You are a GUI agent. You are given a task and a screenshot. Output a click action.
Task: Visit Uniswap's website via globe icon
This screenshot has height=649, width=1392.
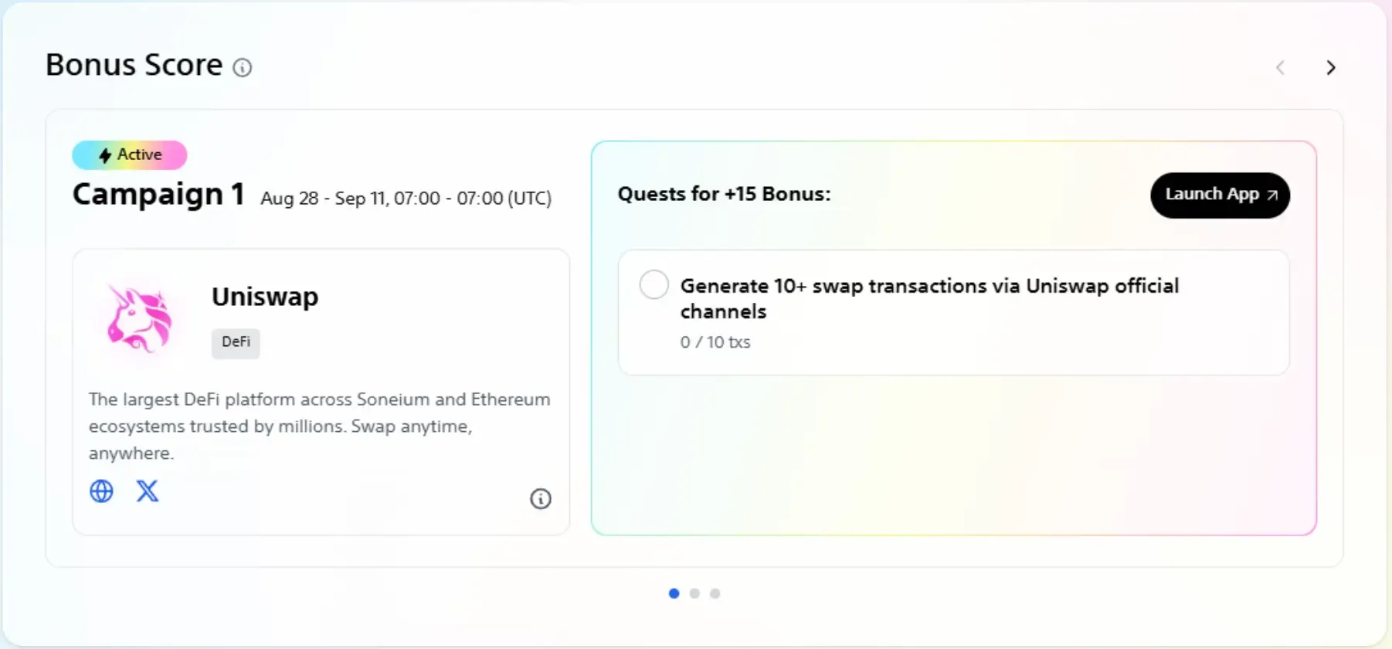click(x=101, y=491)
